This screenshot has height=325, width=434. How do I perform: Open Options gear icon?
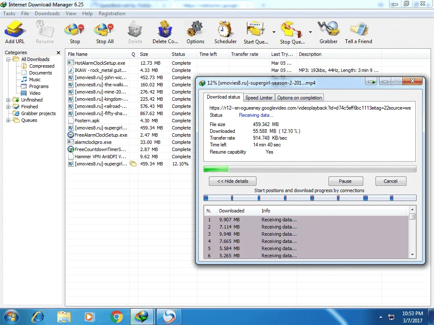pos(195,32)
